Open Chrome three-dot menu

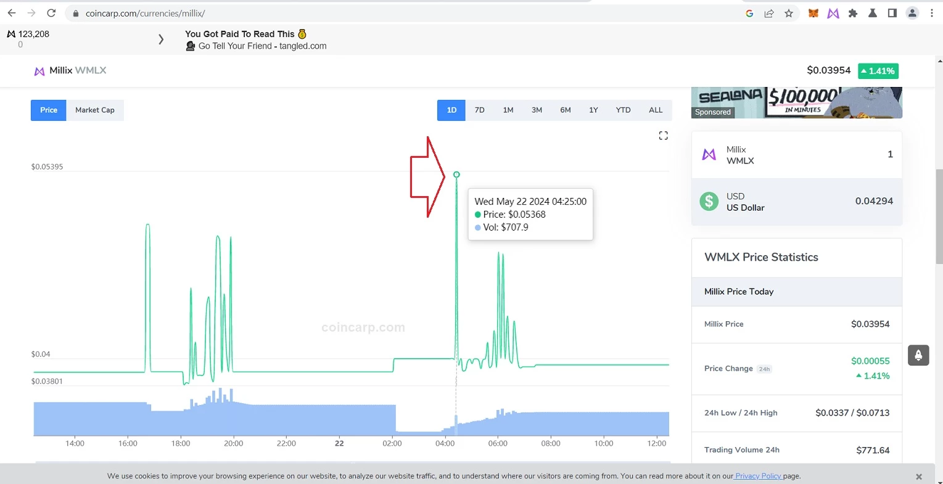[932, 13]
